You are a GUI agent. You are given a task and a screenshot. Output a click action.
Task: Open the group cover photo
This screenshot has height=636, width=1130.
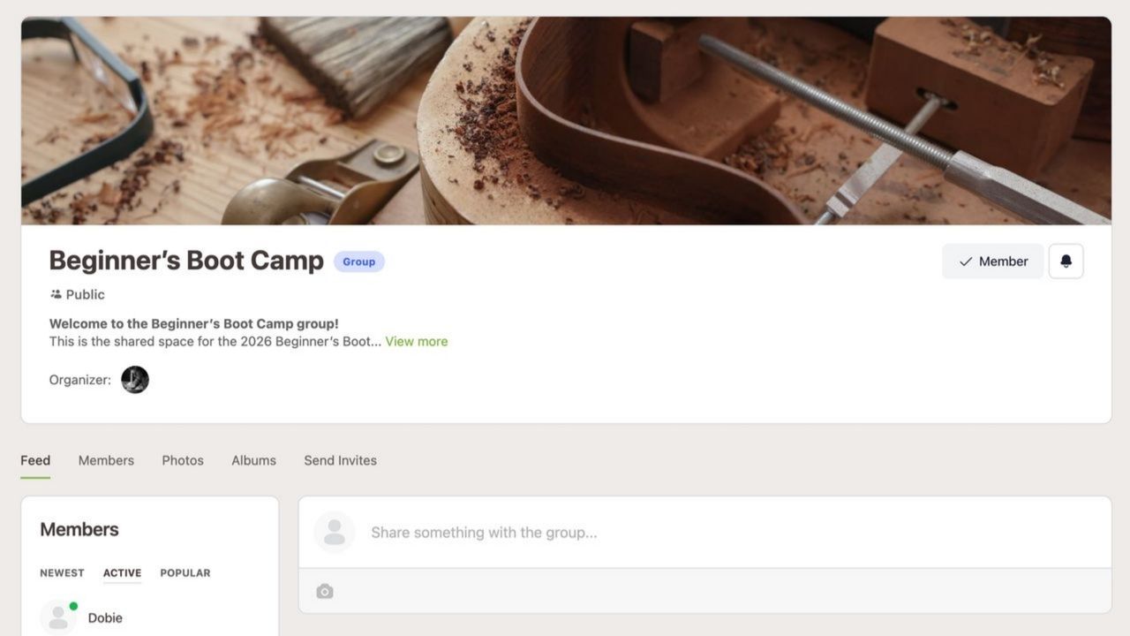coord(565,121)
